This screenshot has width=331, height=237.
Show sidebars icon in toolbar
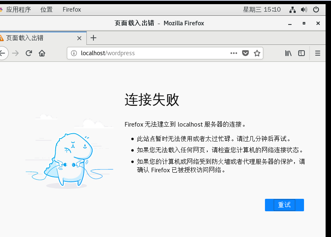point(302,53)
